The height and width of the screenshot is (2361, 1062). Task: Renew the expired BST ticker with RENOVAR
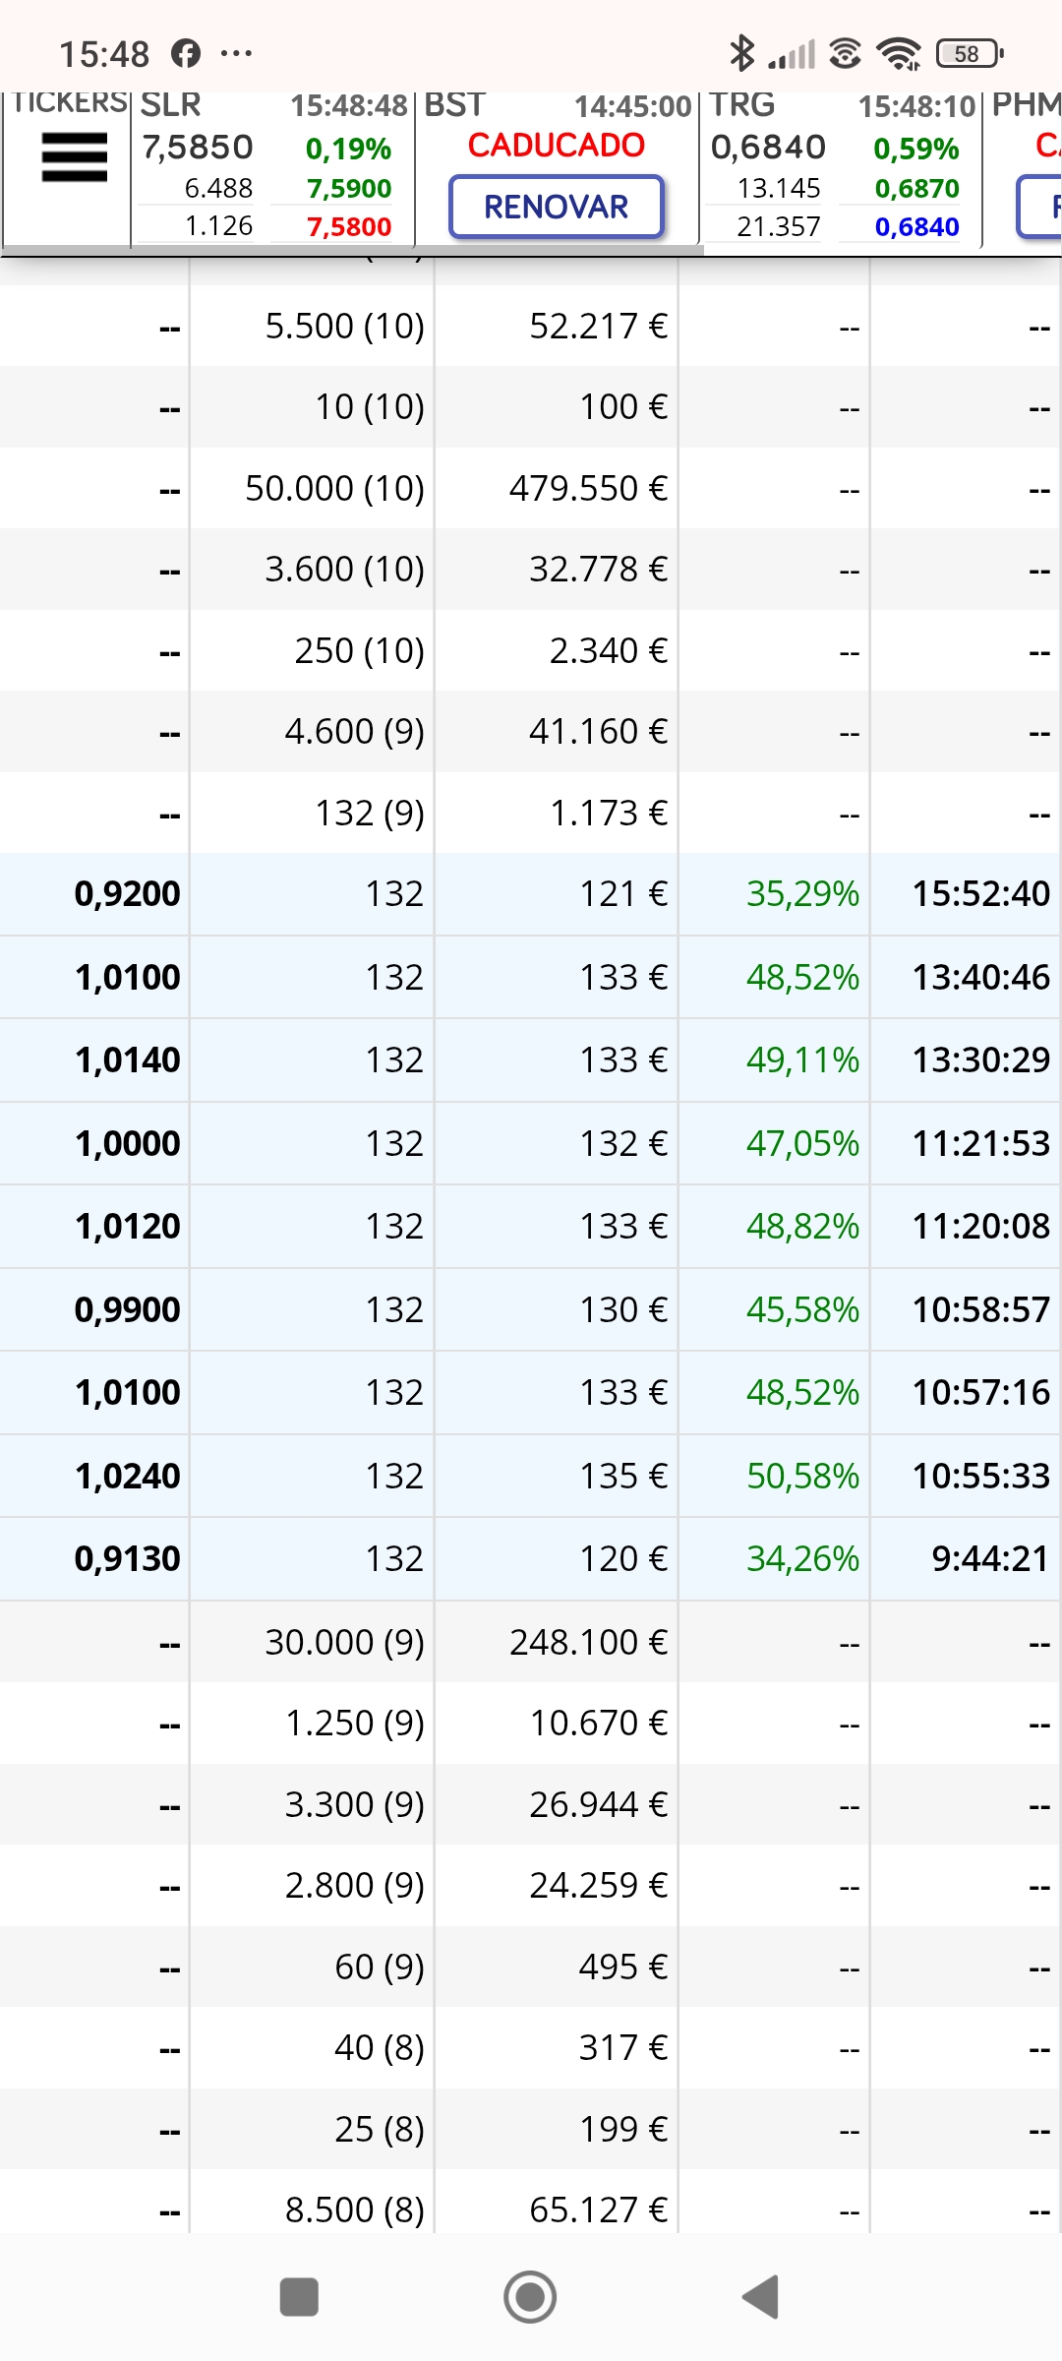[557, 207]
